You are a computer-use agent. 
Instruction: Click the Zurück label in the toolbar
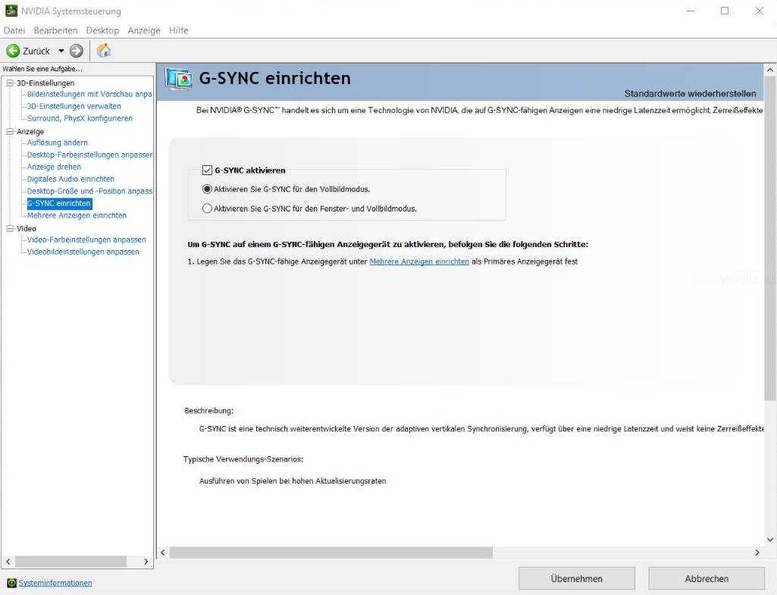point(36,51)
